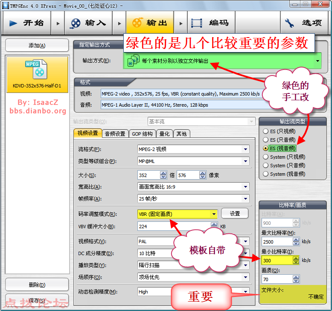Expand 播放类型 隔行扫描 dropdown arrow

click(245, 265)
